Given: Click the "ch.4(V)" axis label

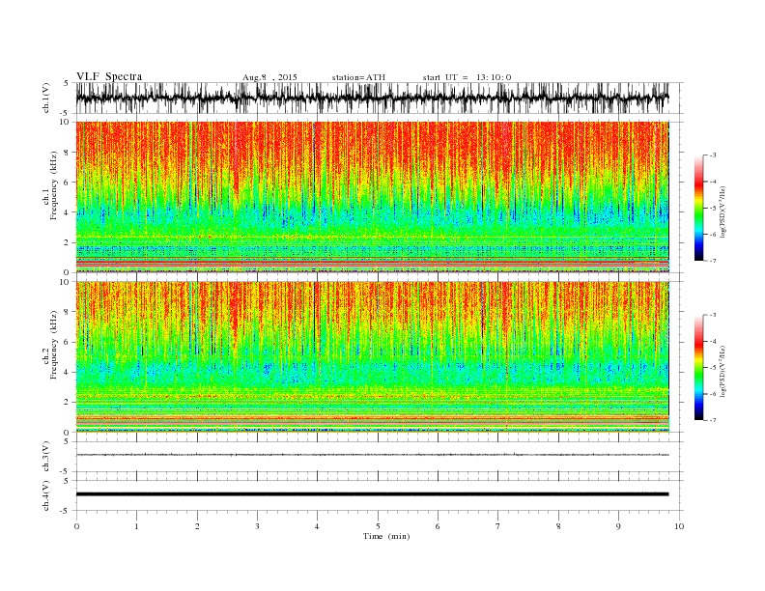Looking at the screenshot, I should tap(46, 495).
